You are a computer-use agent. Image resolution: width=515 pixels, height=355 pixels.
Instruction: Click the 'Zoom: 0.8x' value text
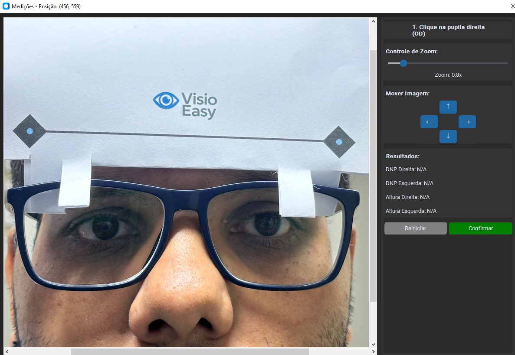448,75
